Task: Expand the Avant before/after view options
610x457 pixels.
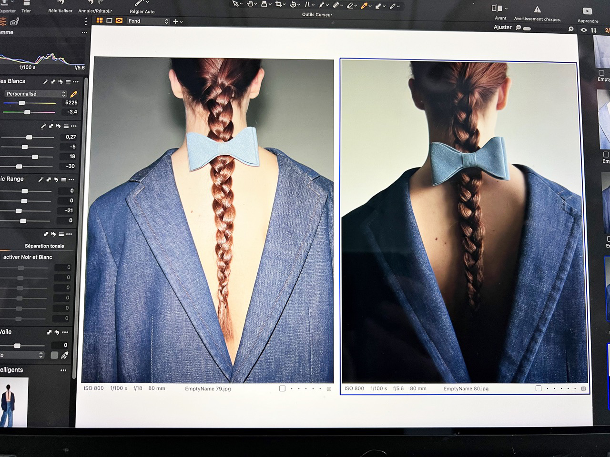Action: (506, 9)
